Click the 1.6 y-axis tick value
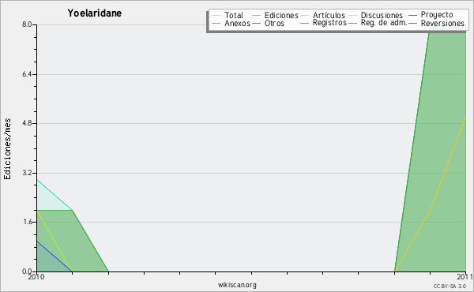The image size is (474, 292). pos(27,222)
